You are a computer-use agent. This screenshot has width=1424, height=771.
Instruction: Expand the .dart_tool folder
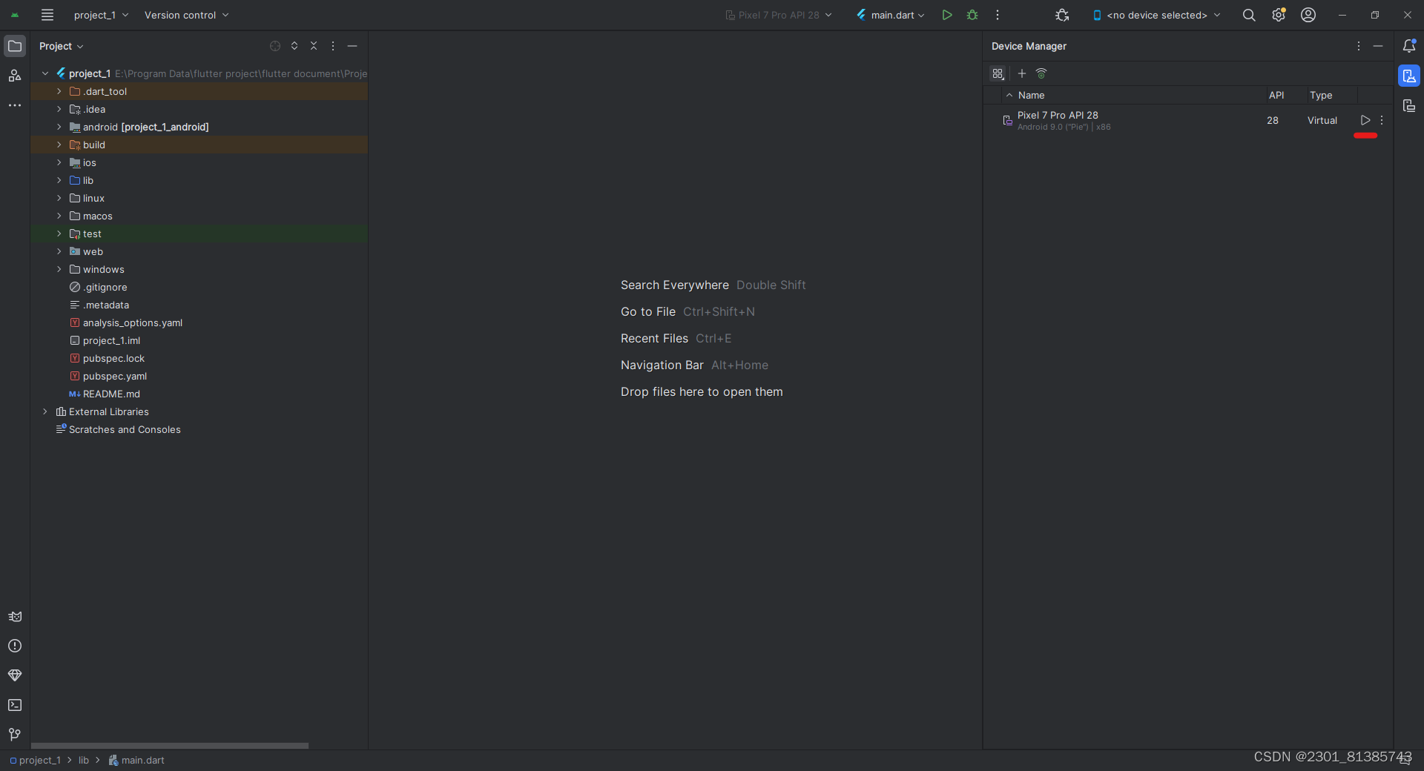[x=59, y=91]
